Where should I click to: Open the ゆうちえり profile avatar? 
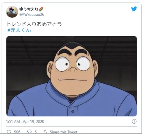[x=12, y=12]
